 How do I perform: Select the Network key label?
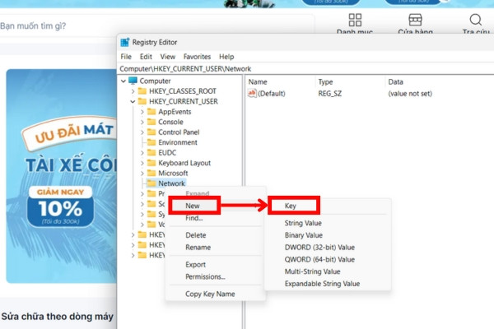pyautogui.click(x=171, y=183)
